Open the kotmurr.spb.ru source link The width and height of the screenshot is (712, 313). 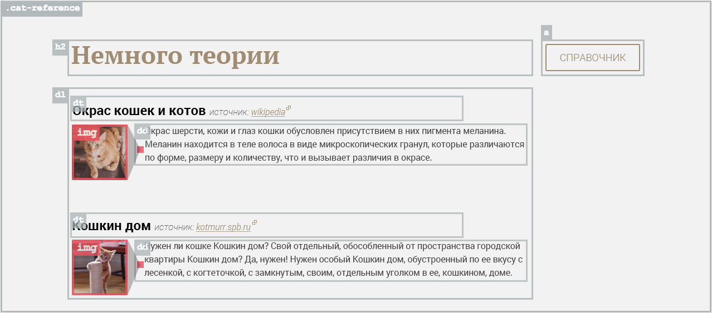point(223,227)
